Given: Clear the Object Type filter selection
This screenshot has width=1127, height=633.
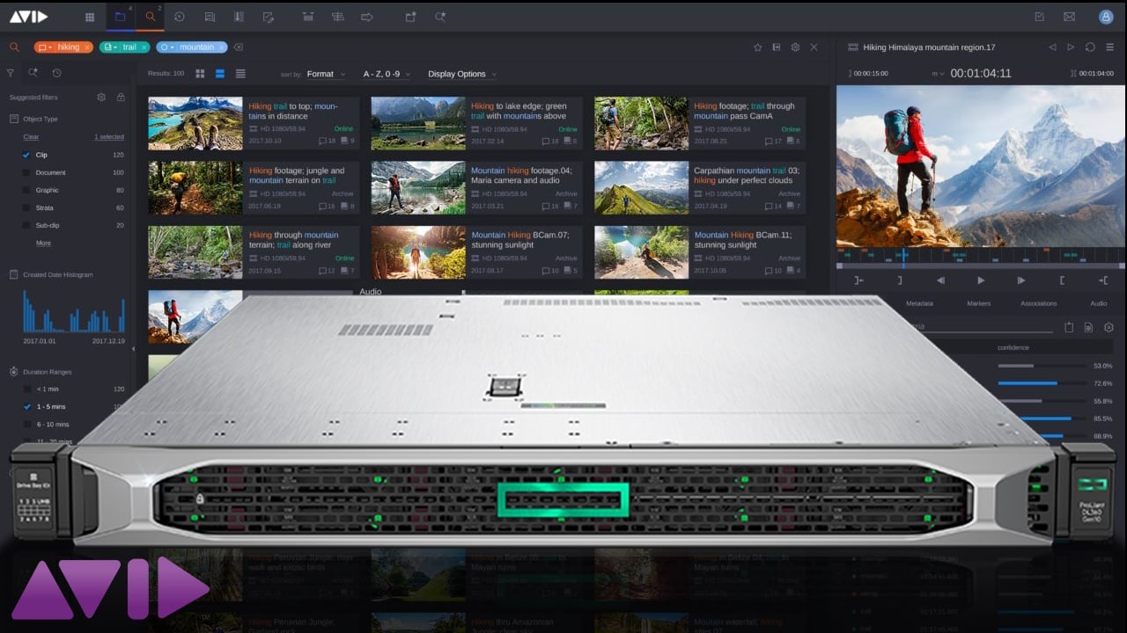Looking at the screenshot, I should (31, 137).
